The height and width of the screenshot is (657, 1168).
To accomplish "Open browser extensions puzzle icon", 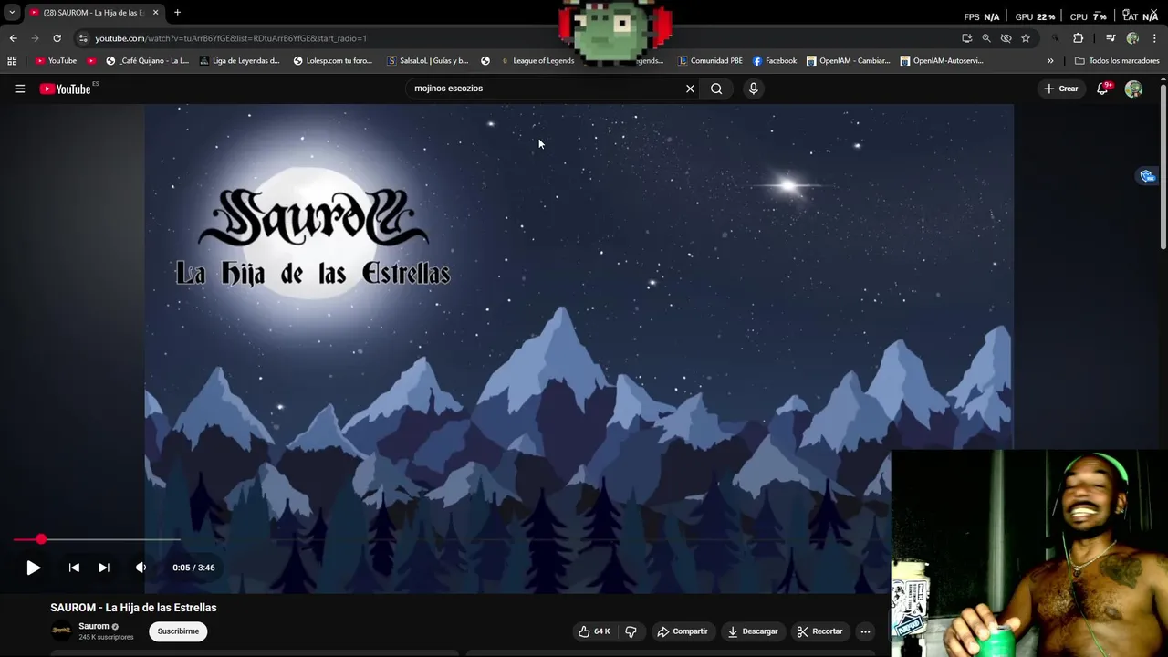I will (x=1078, y=38).
